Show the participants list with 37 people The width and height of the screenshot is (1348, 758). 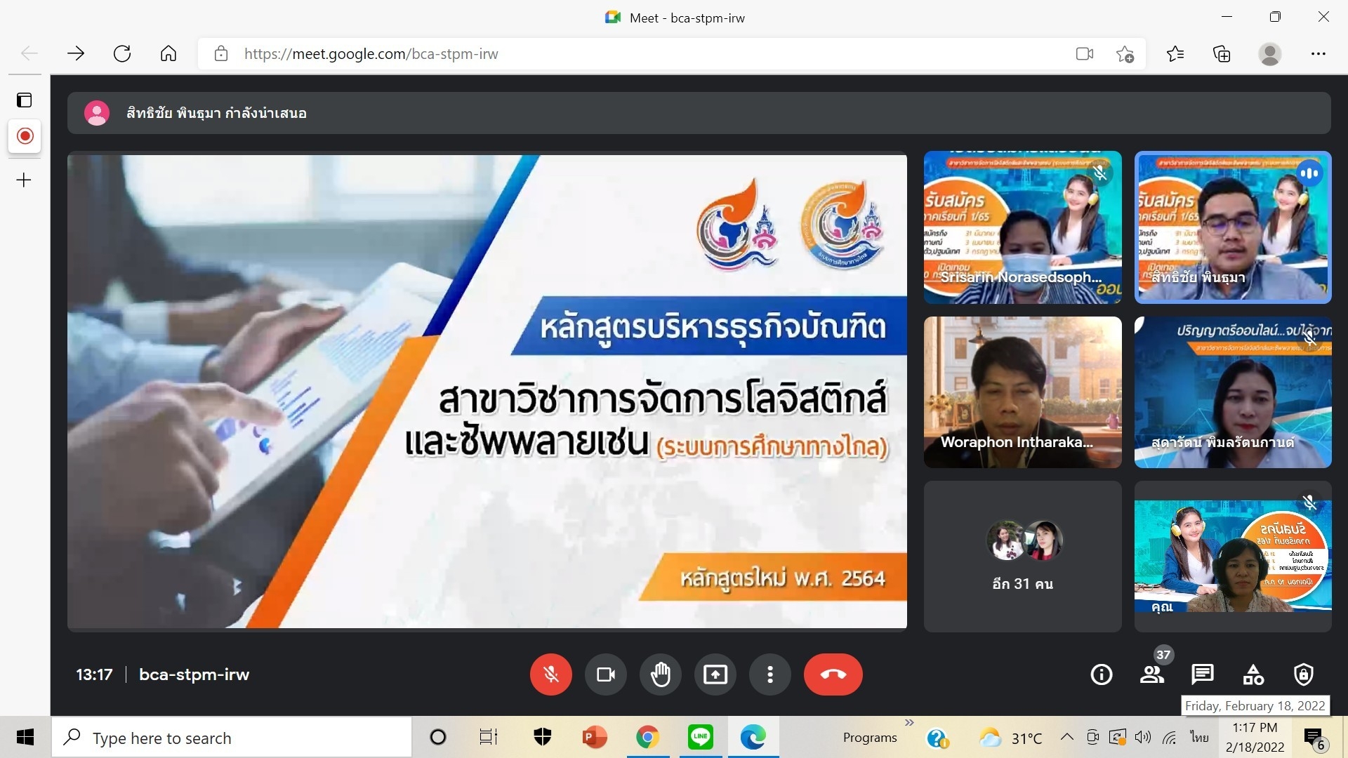[1151, 674]
